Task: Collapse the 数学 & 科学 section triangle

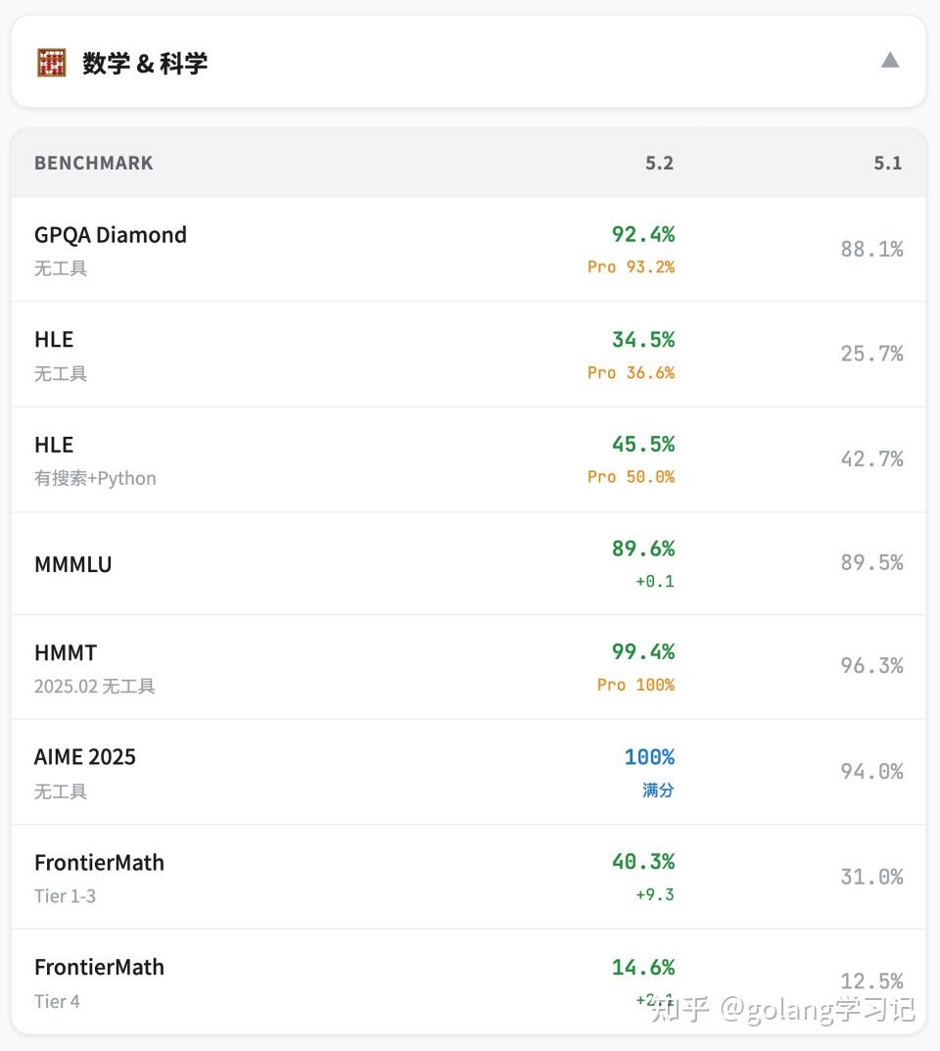Action: [x=890, y=61]
